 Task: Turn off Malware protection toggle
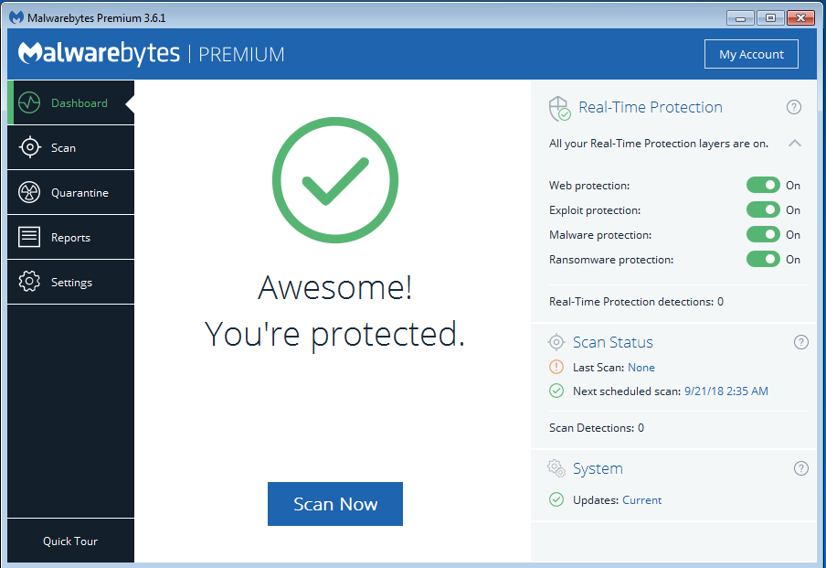coord(763,235)
